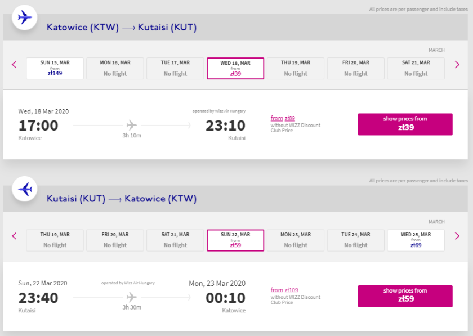The width and height of the screenshot is (473, 336).
Task: Choose Mon 23 Mar return date tab
Action: (x=295, y=240)
